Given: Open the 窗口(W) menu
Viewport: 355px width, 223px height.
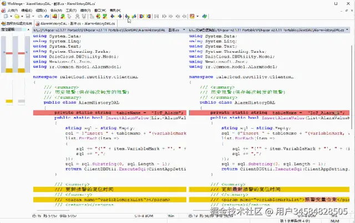Looking at the screenshot, I should 100,11.
